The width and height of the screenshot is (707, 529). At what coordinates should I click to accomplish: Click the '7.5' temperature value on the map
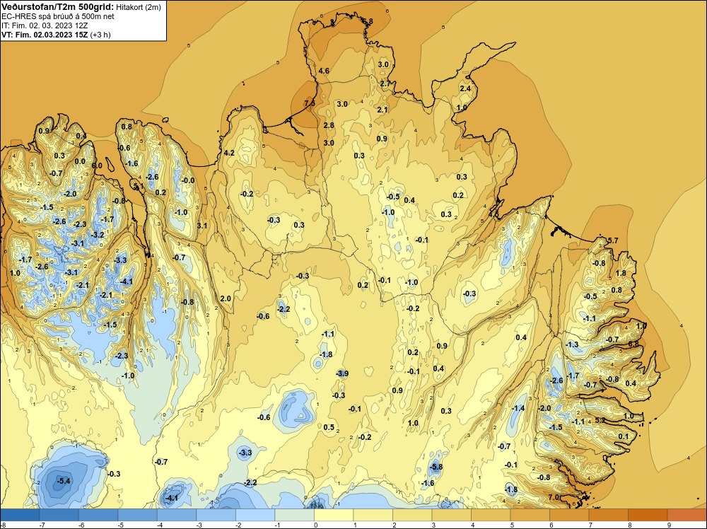310,103
